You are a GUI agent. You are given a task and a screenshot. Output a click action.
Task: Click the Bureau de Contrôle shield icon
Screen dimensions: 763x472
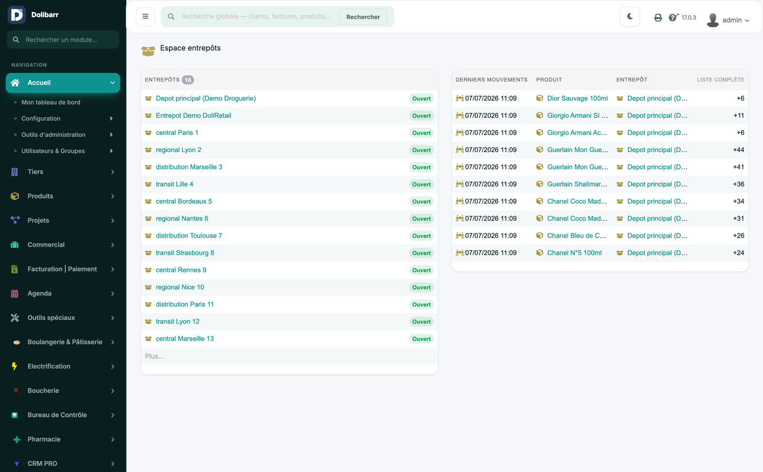15,415
